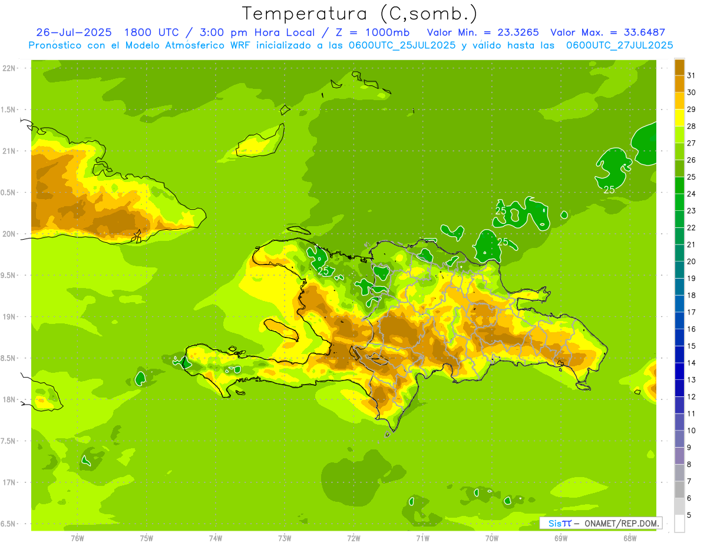
Task: Click the '75W' longitude axis label
Action: (146, 538)
